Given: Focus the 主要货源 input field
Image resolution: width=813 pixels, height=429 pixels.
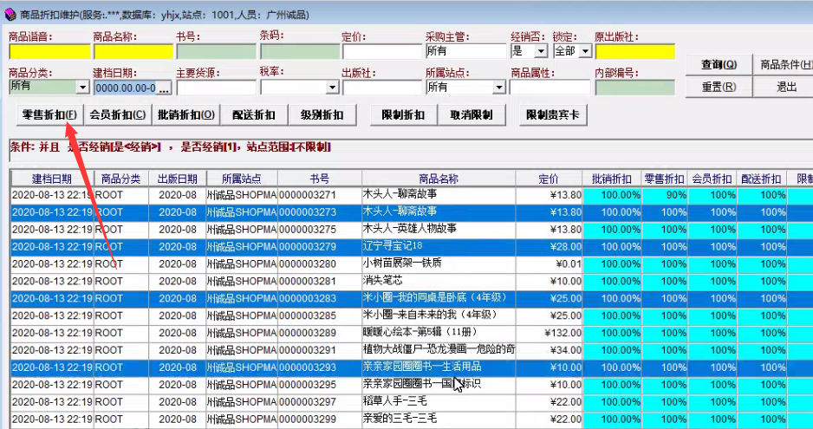Looking at the screenshot, I should (216, 88).
